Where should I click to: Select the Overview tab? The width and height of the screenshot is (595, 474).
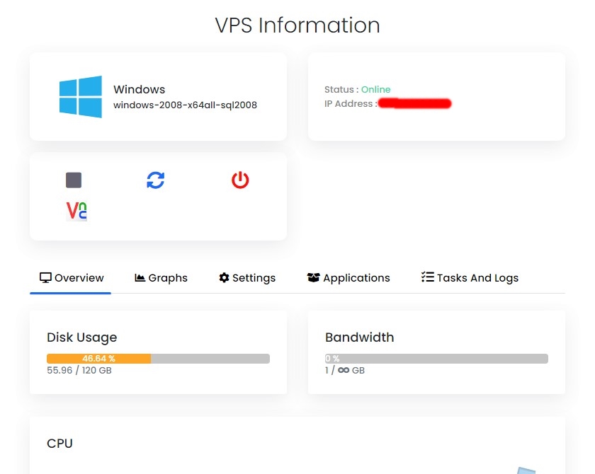click(x=72, y=278)
